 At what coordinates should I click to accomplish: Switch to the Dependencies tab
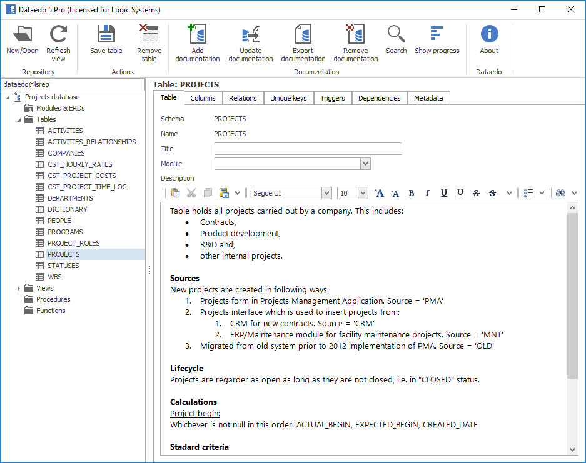[379, 98]
